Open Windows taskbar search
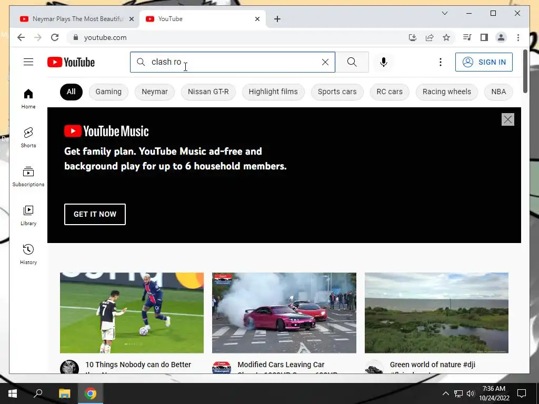 (38, 393)
